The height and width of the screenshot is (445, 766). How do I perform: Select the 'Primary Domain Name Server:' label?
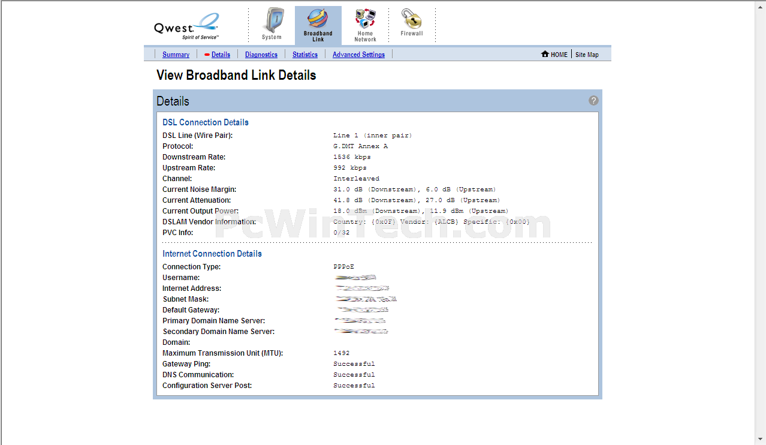214,321
